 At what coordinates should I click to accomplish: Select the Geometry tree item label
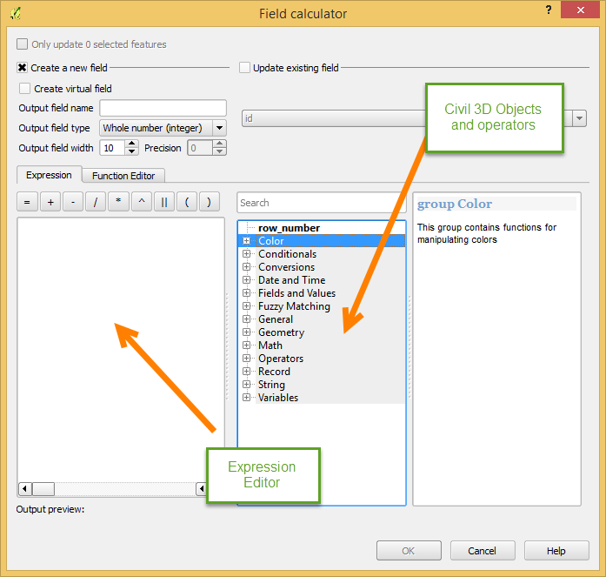tap(281, 332)
